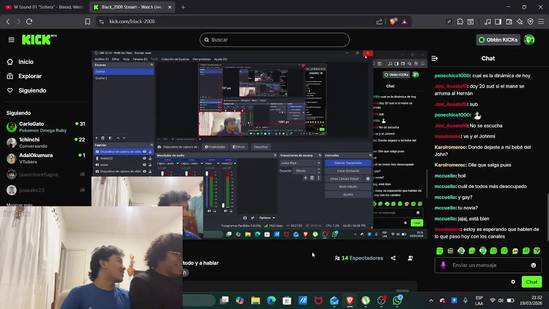The width and height of the screenshot is (549, 309).
Task: Hide the mane222 source in OBS
Action: pyautogui.click(x=145, y=158)
